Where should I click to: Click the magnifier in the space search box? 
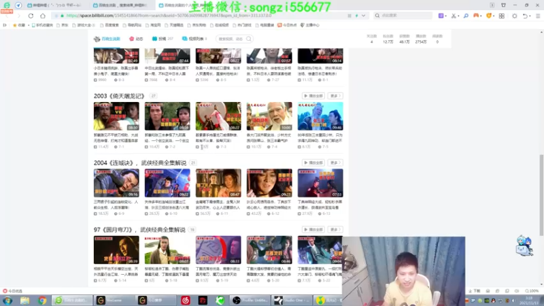(x=249, y=39)
